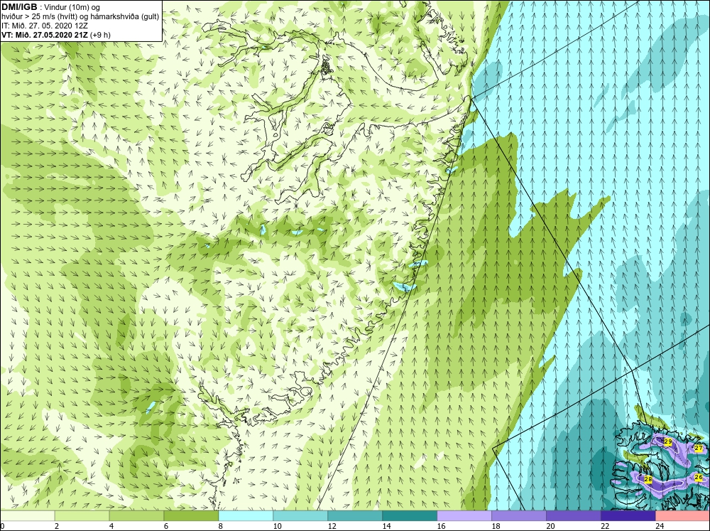The image size is (710, 531).
Task: Click the 14–16 m/s dark teal legend swatch
Action: pos(410,515)
